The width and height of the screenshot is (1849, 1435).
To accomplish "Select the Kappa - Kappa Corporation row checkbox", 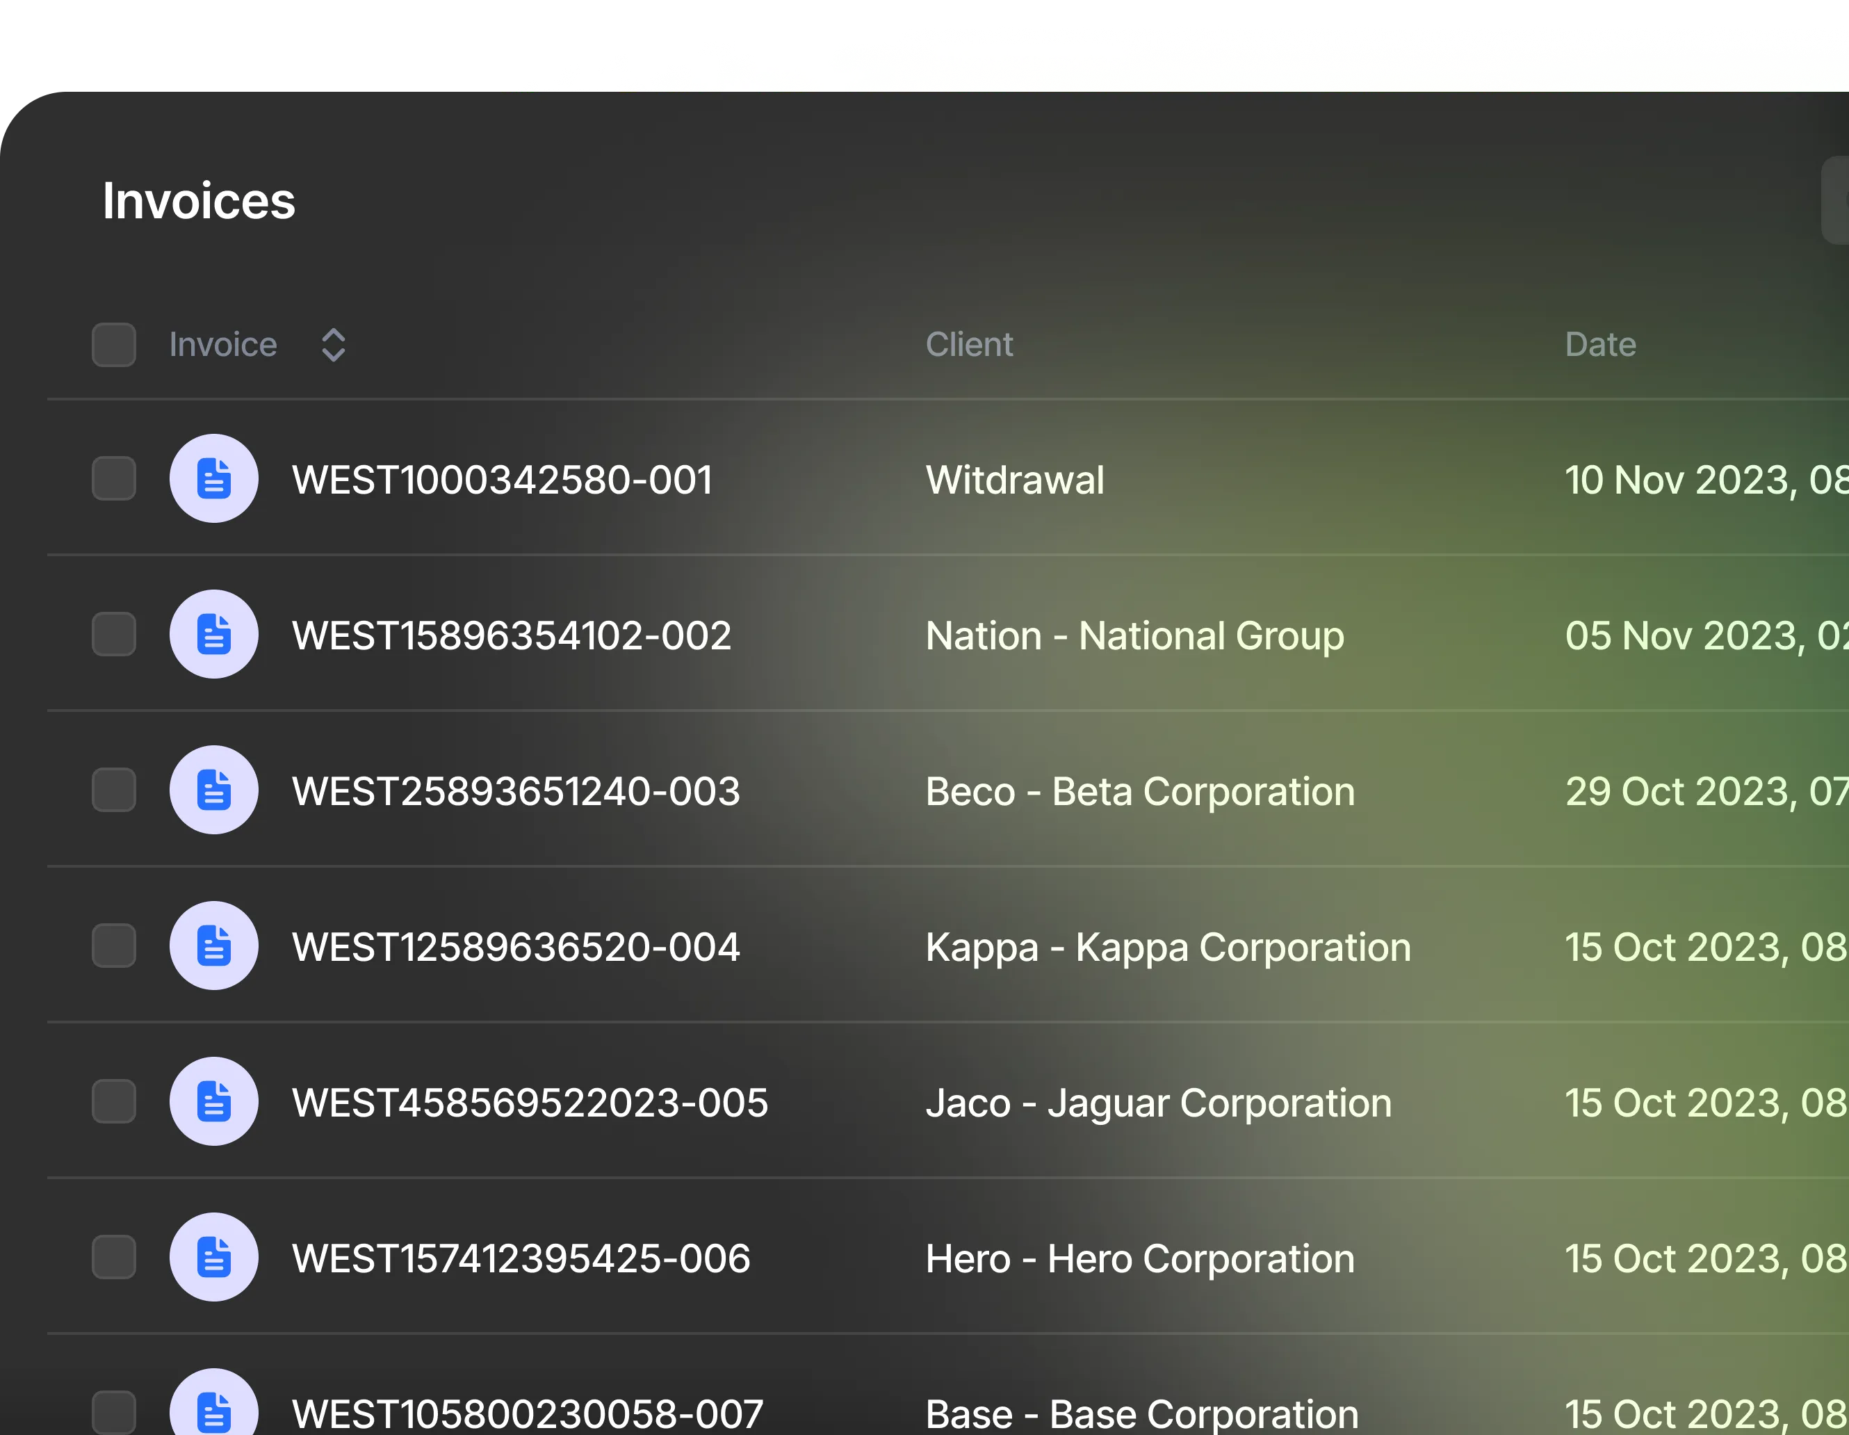I will click(113, 946).
